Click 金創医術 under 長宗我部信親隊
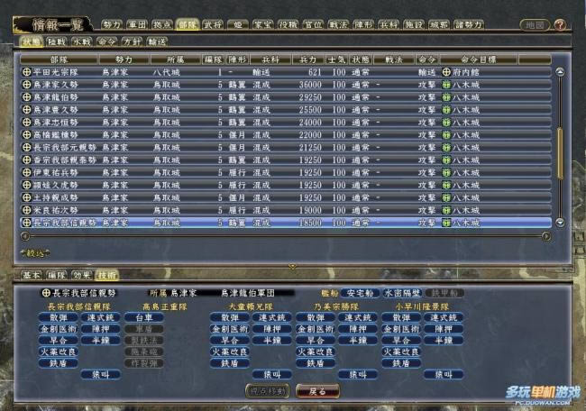This screenshot has width=586, height=411. point(58,329)
